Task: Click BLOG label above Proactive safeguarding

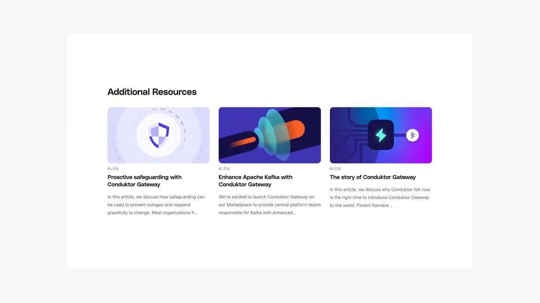Action: tap(113, 169)
